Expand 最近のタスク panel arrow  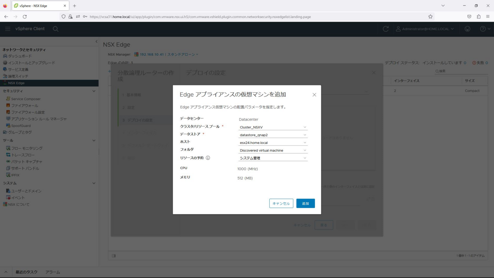coord(6,272)
